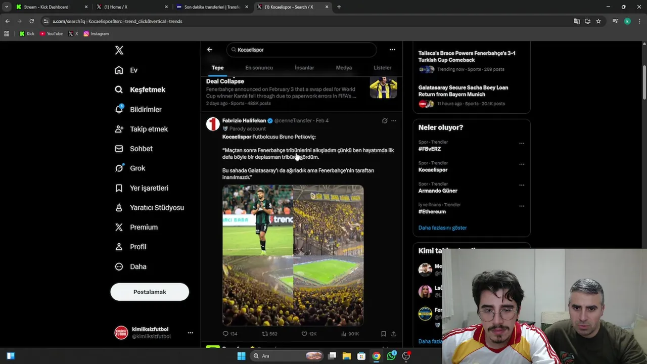
Task: Open Premium from the sidebar
Action: pyautogui.click(x=136, y=227)
